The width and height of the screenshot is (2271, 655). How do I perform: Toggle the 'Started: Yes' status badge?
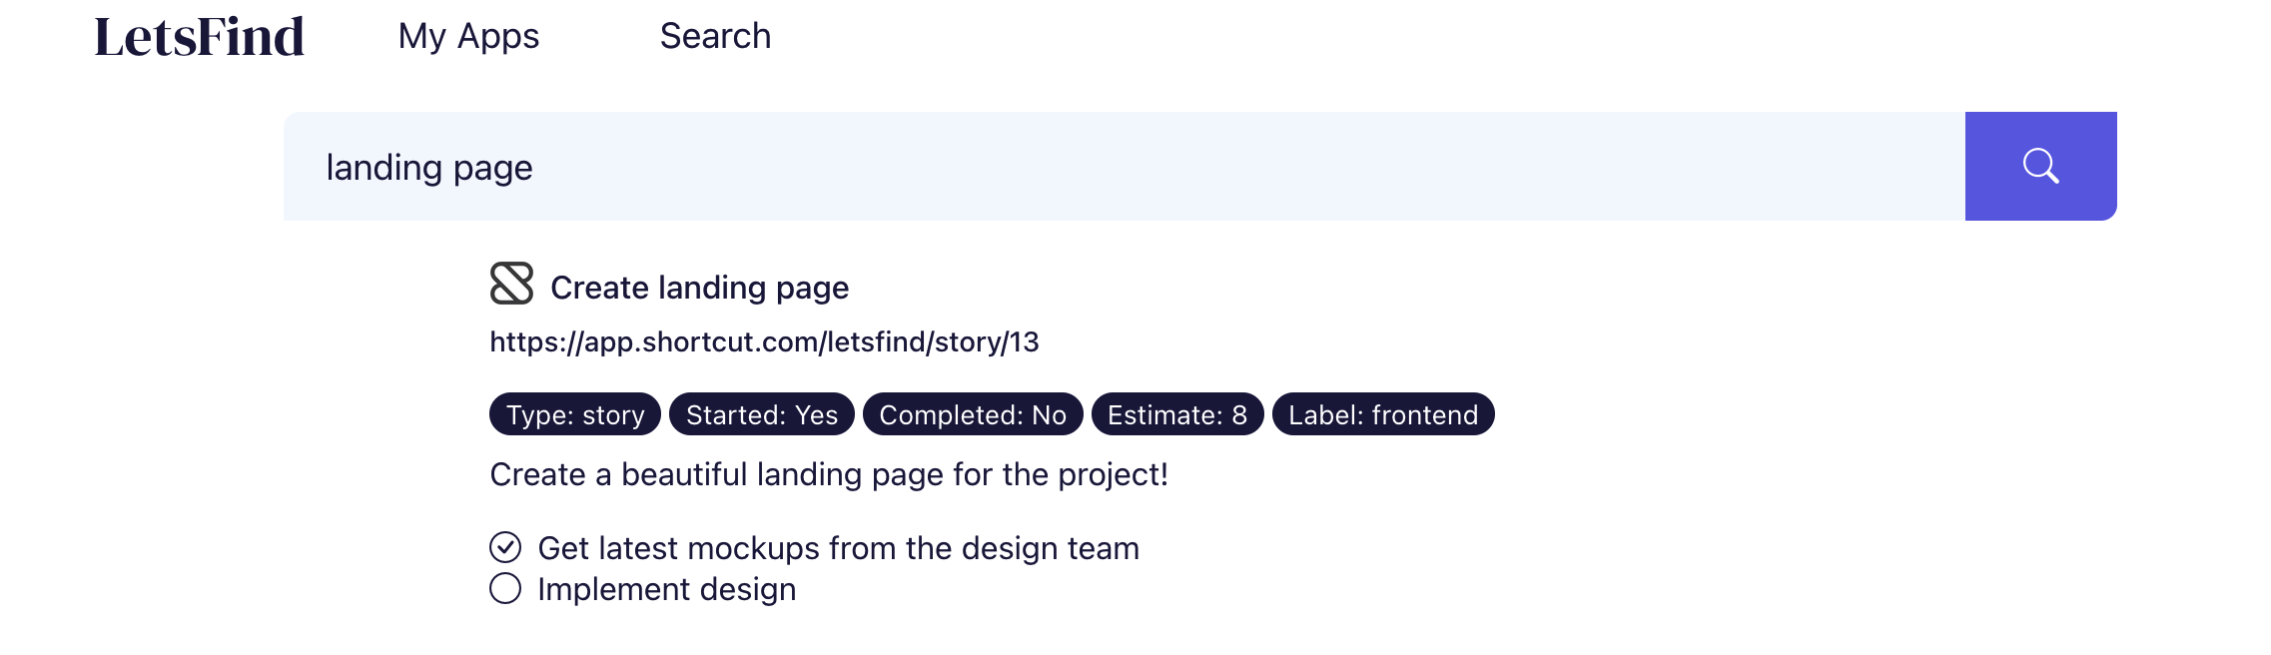[x=761, y=415]
